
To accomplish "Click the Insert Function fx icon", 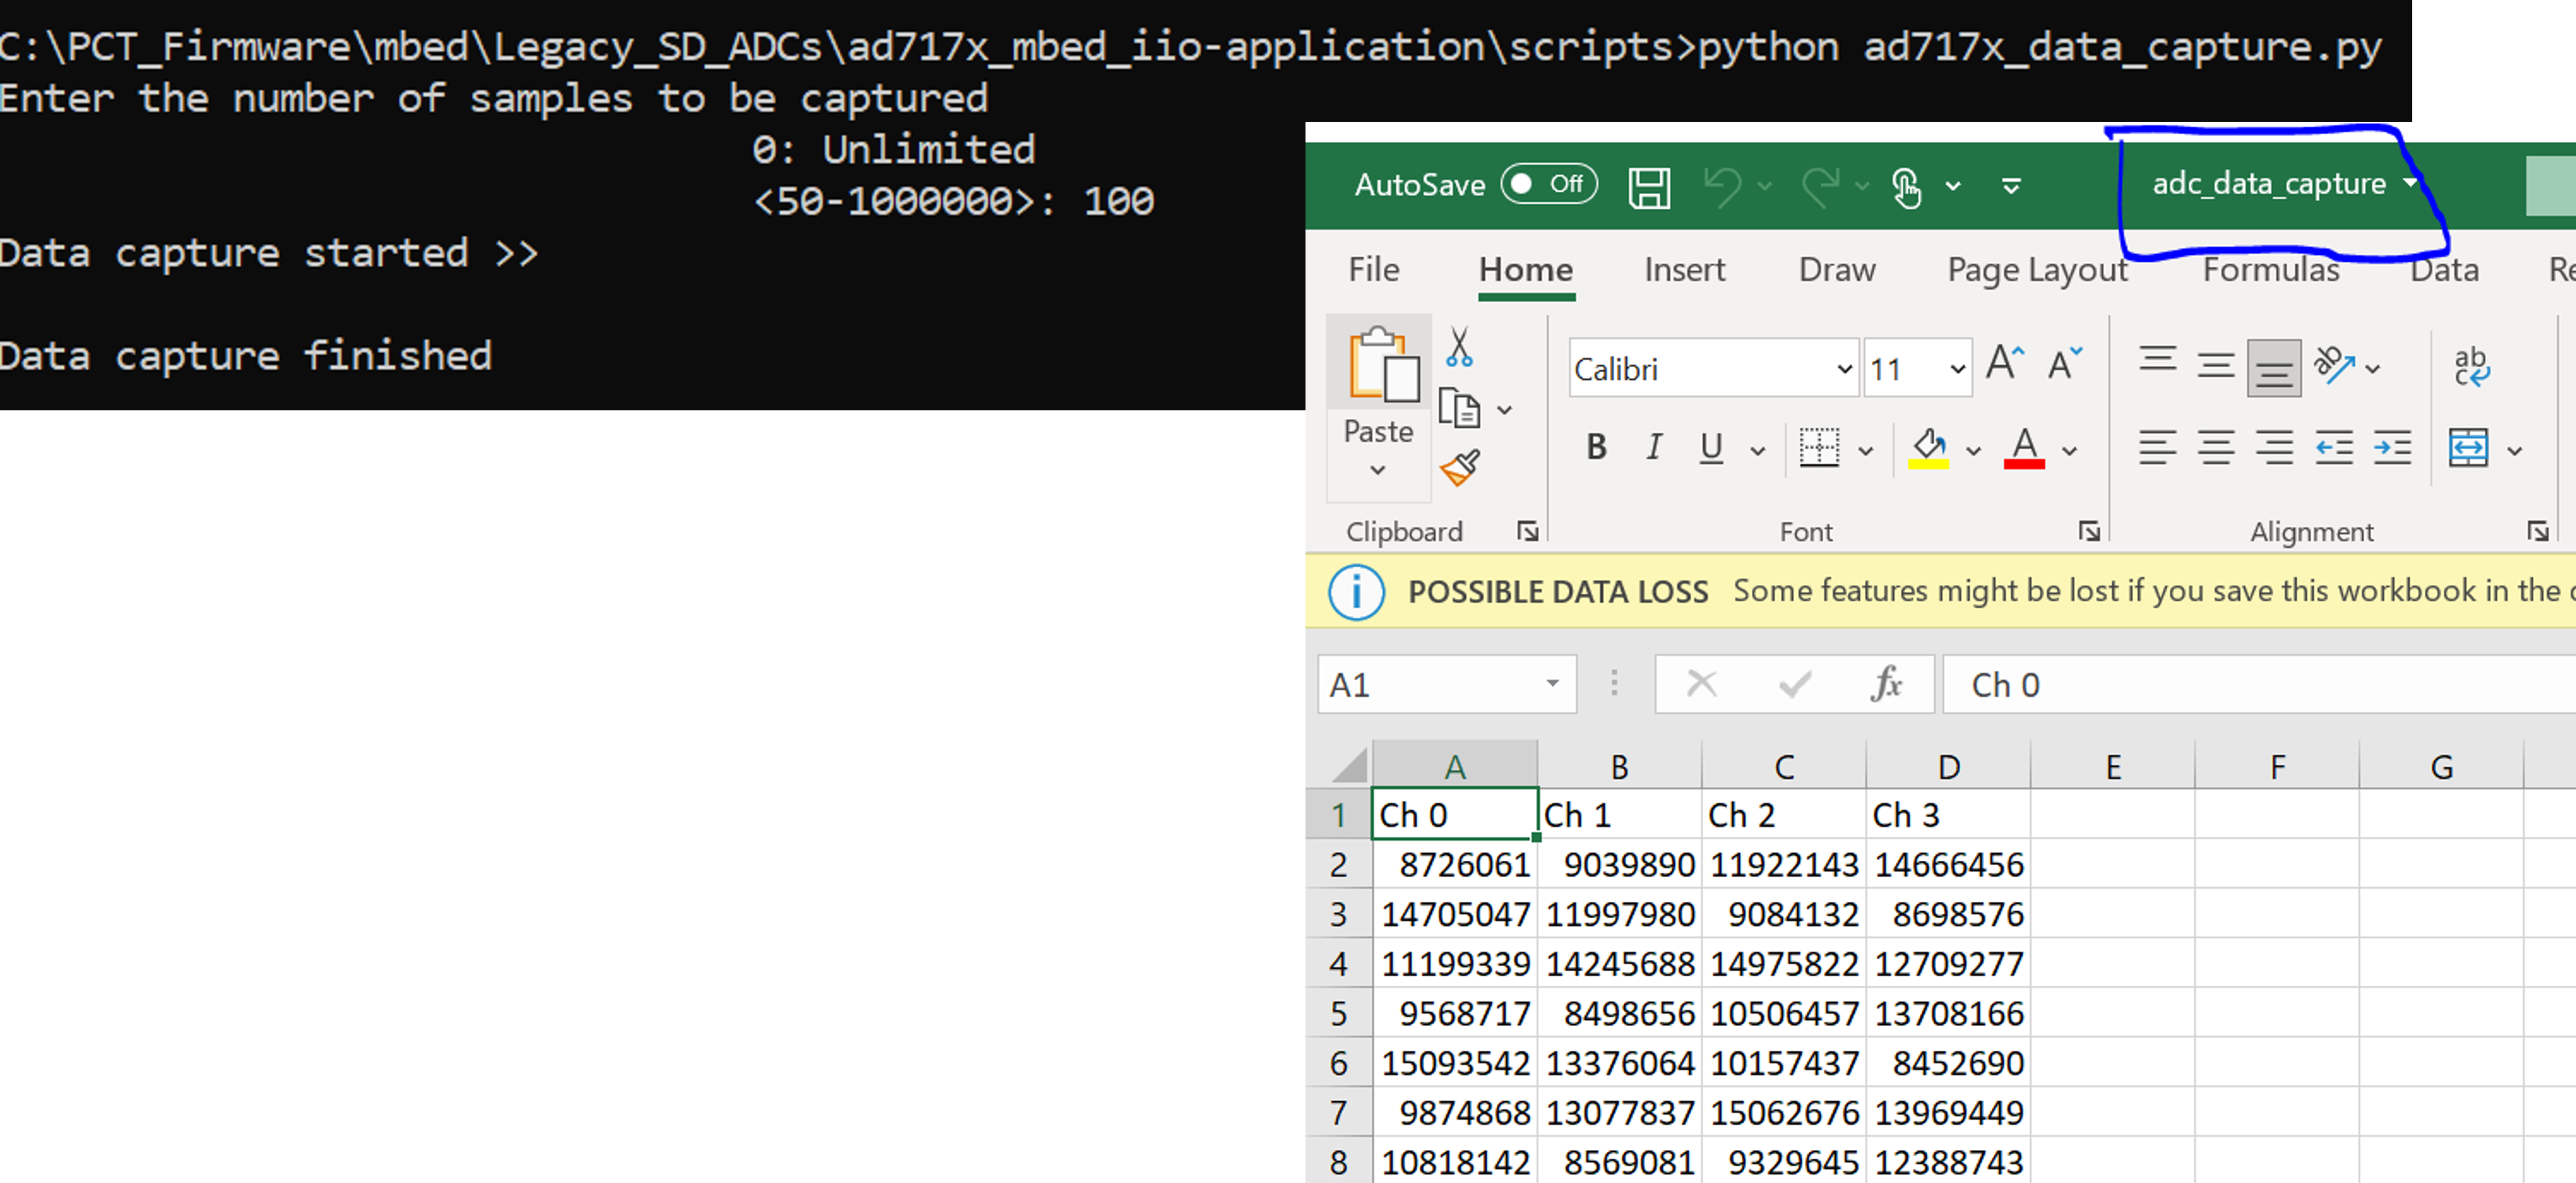I will coord(1886,685).
